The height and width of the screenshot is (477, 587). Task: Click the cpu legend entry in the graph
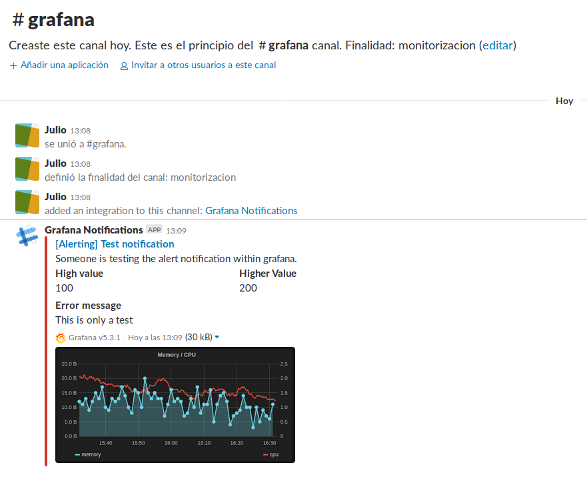pos(273,454)
